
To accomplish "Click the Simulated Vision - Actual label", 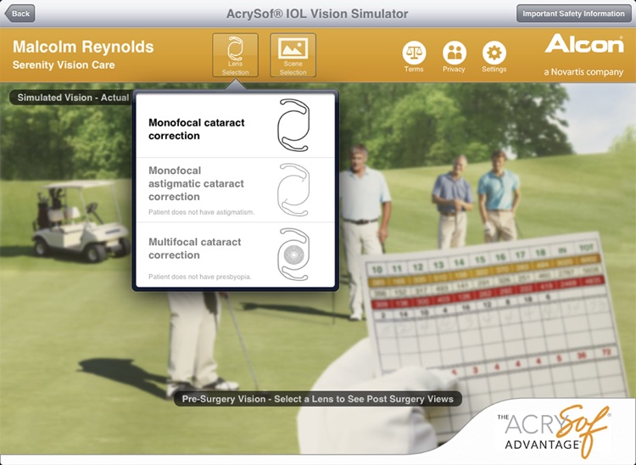I will click(x=72, y=98).
